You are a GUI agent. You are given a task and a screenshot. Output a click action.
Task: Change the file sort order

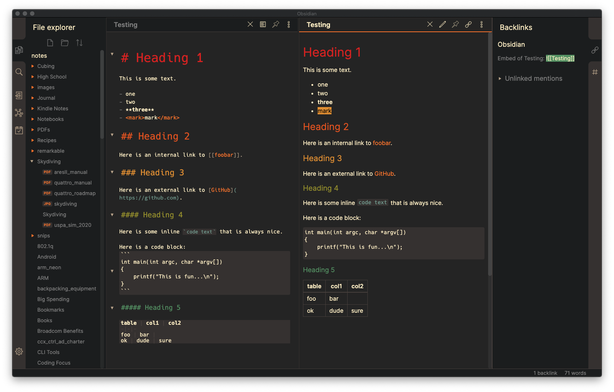click(x=79, y=43)
